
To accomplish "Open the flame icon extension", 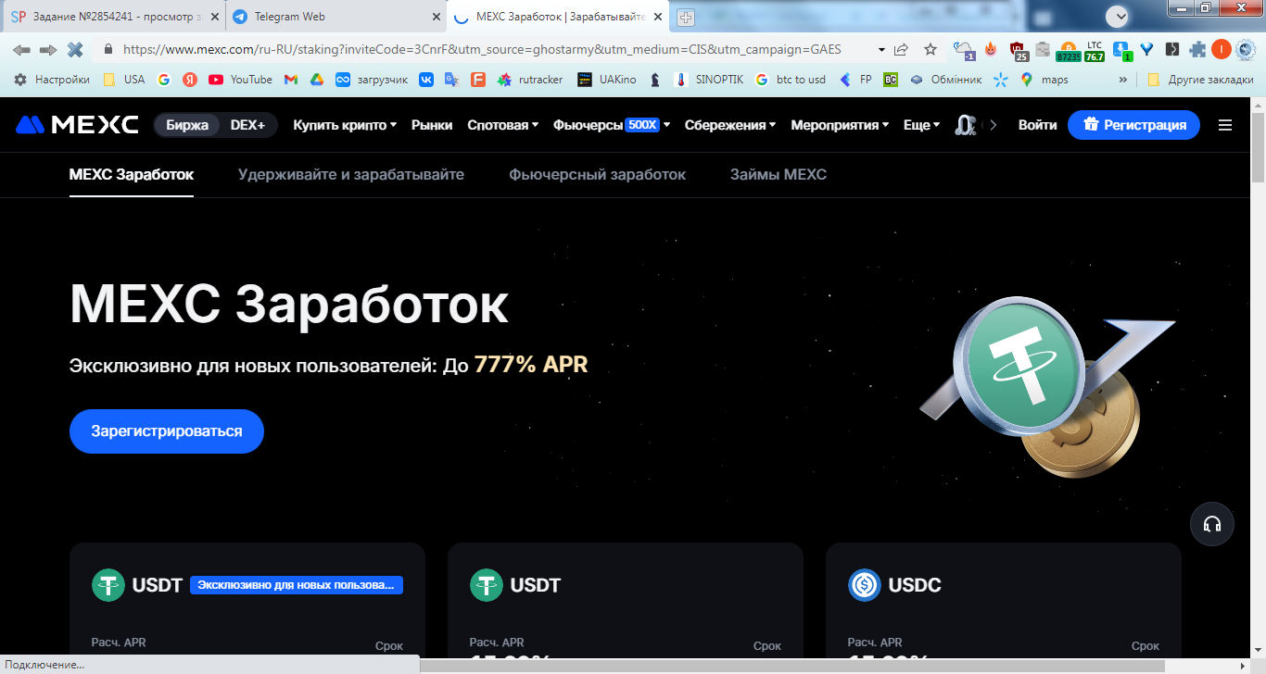I will 991,50.
